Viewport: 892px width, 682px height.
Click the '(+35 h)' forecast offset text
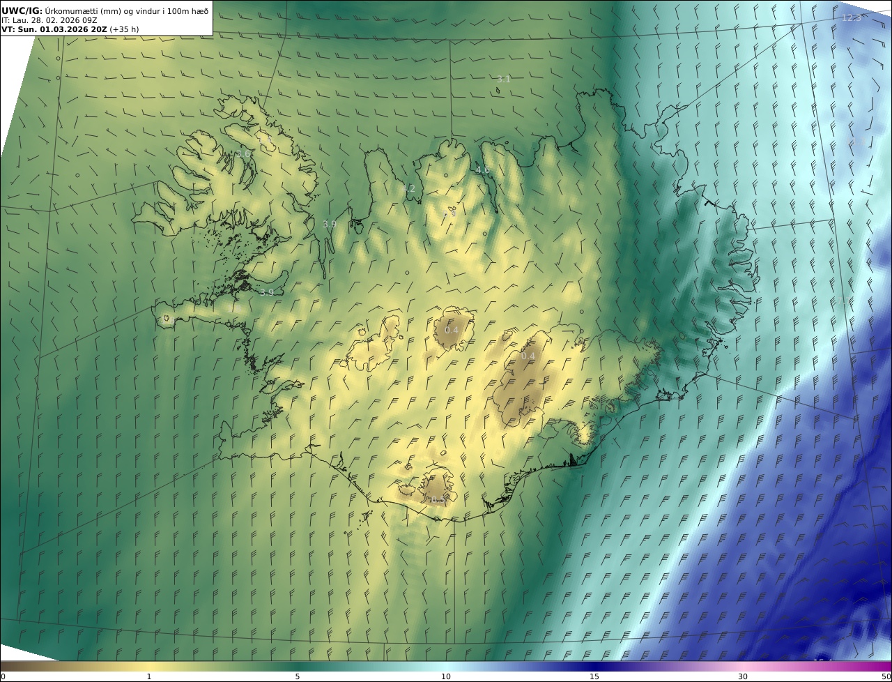click(x=125, y=30)
